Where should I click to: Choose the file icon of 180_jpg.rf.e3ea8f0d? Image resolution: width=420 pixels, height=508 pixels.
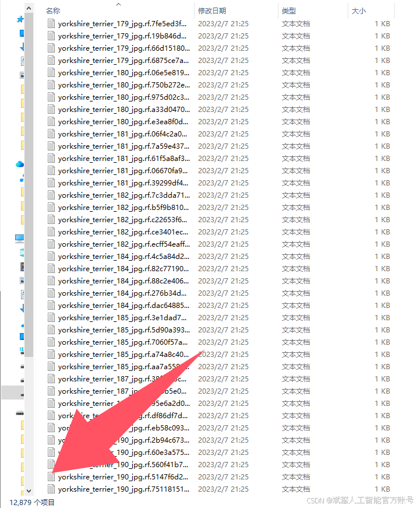click(x=51, y=121)
